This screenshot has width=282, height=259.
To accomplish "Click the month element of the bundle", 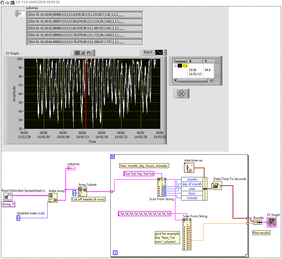I will [x=192, y=179].
